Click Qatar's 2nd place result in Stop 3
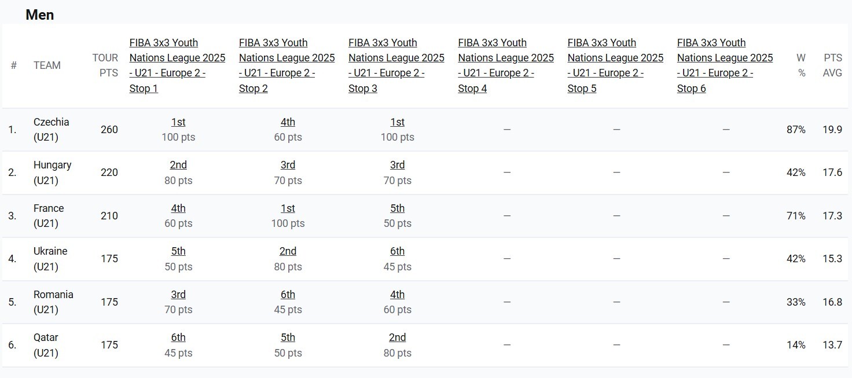Screen dimensions: 852x378 click(397, 337)
